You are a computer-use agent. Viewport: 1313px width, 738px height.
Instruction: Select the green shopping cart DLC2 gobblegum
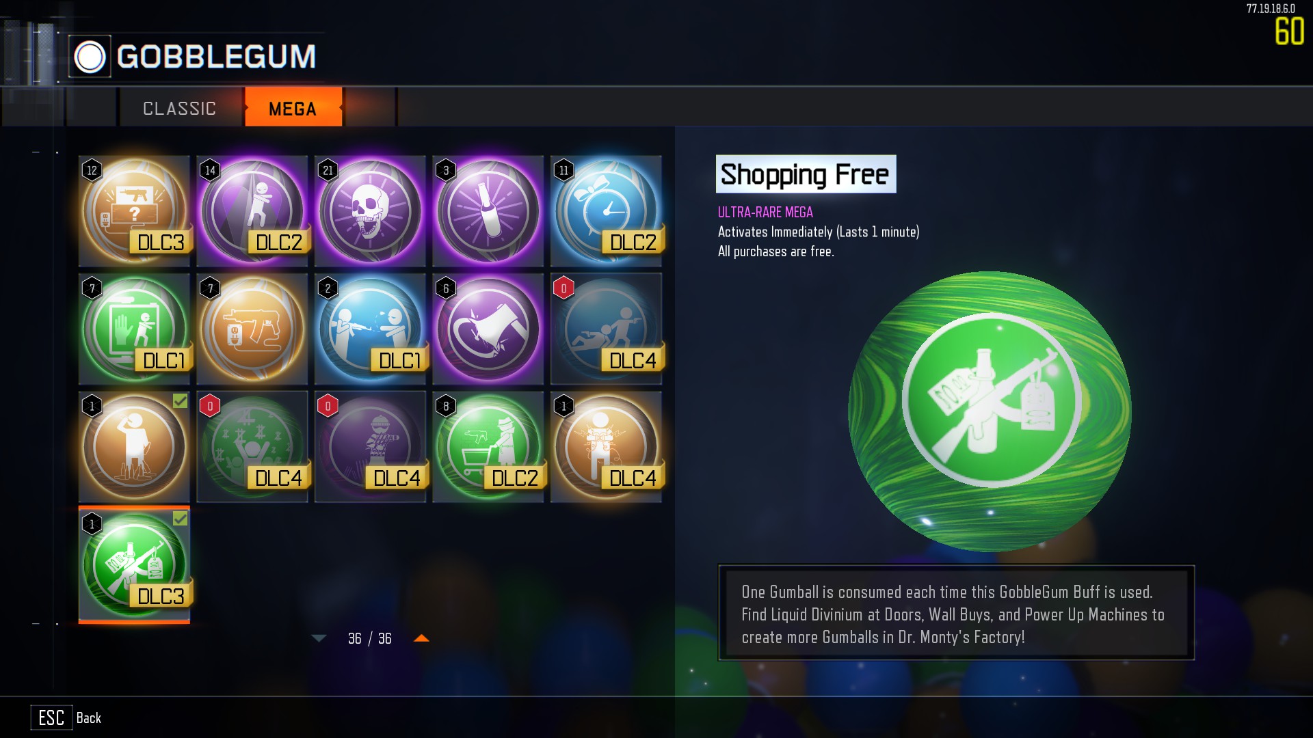coord(488,447)
